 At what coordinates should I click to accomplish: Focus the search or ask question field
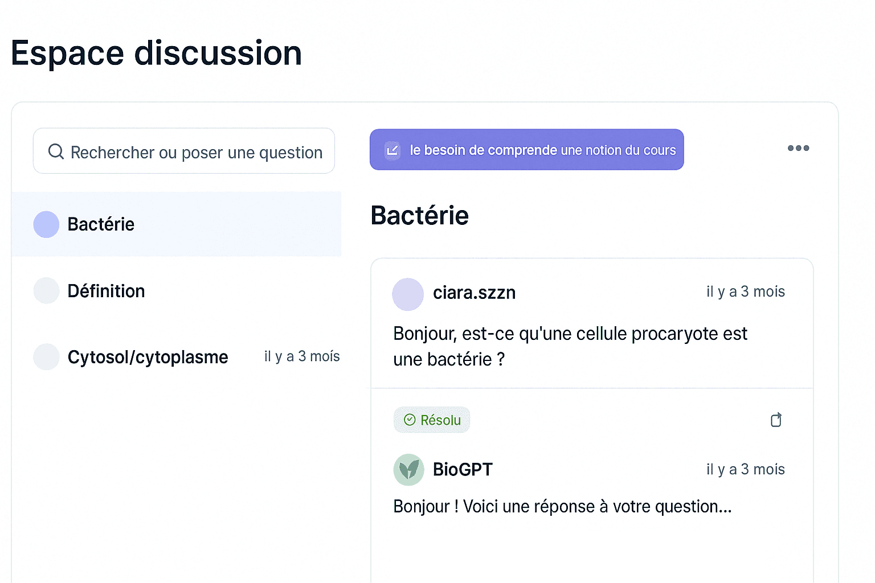tap(183, 151)
